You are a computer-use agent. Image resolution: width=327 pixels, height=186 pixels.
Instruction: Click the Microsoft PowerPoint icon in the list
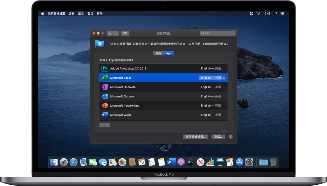coord(105,105)
